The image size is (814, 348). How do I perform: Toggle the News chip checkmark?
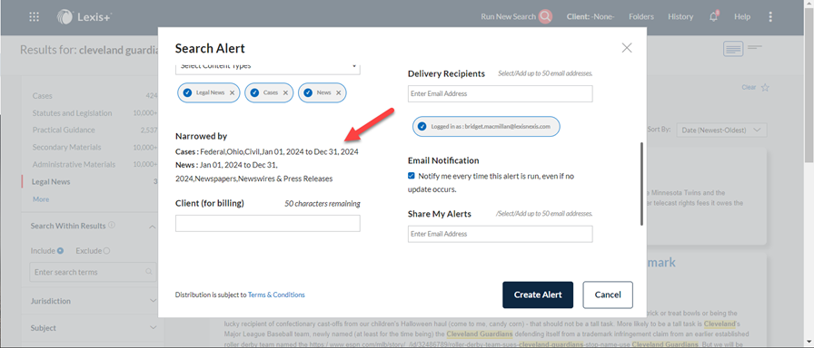(x=308, y=92)
